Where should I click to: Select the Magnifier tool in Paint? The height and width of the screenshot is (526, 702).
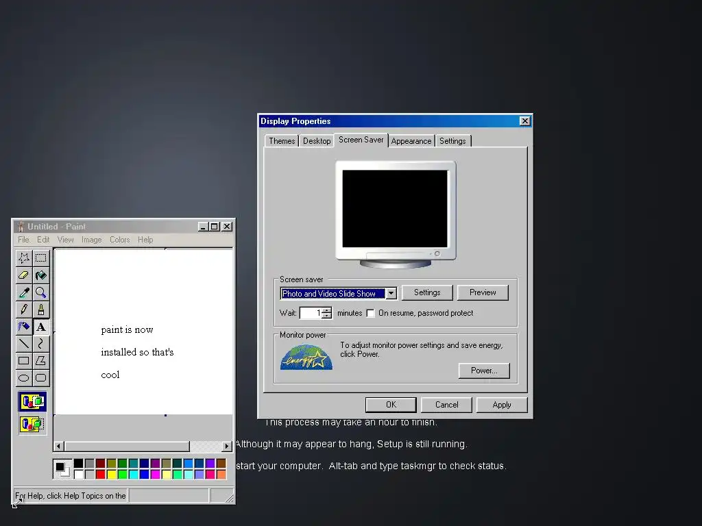[40, 292]
